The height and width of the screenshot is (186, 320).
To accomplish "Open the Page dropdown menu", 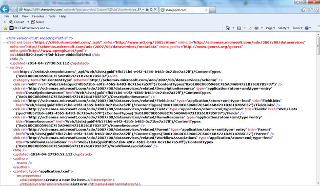I will [x=270, y=28].
